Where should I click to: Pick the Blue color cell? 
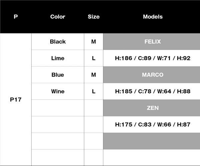(x=58, y=75)
